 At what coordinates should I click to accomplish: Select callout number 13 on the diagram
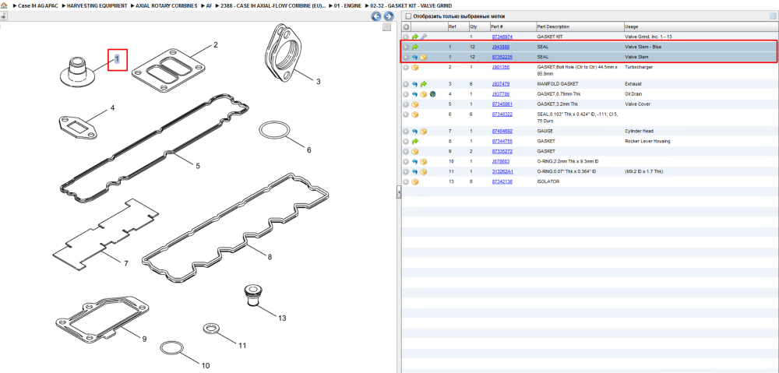click(x=282, y=318)
